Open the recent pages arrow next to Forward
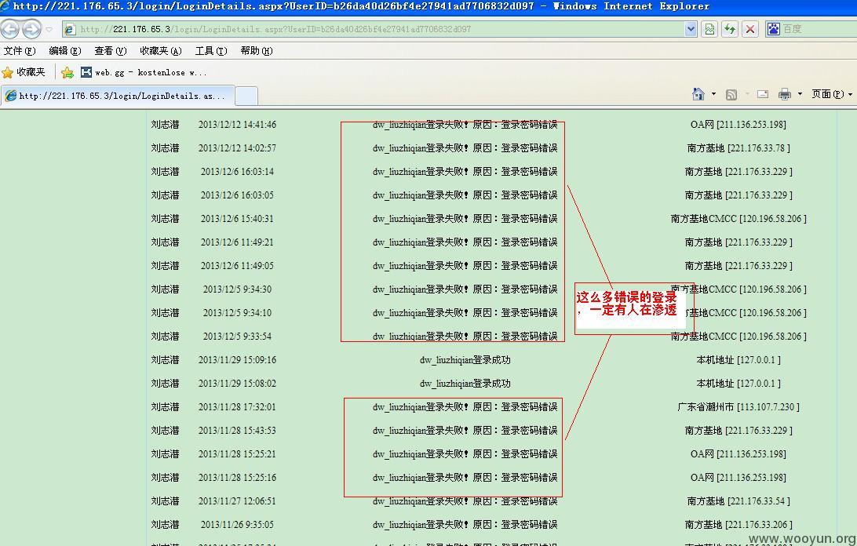Screen dimensions: 857x546 pyautogui.click(x=49, y=29)
